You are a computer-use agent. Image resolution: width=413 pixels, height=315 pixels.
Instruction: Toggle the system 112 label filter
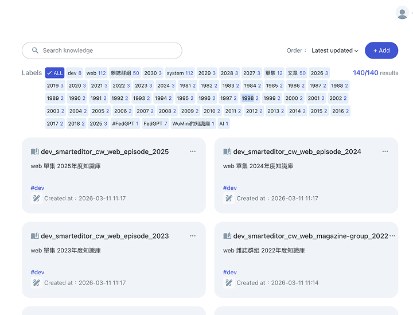pos(180,73)
